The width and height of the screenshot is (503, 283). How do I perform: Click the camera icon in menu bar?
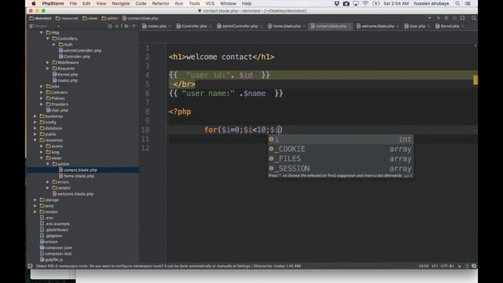pyautogui.click(x=346, y=3)
